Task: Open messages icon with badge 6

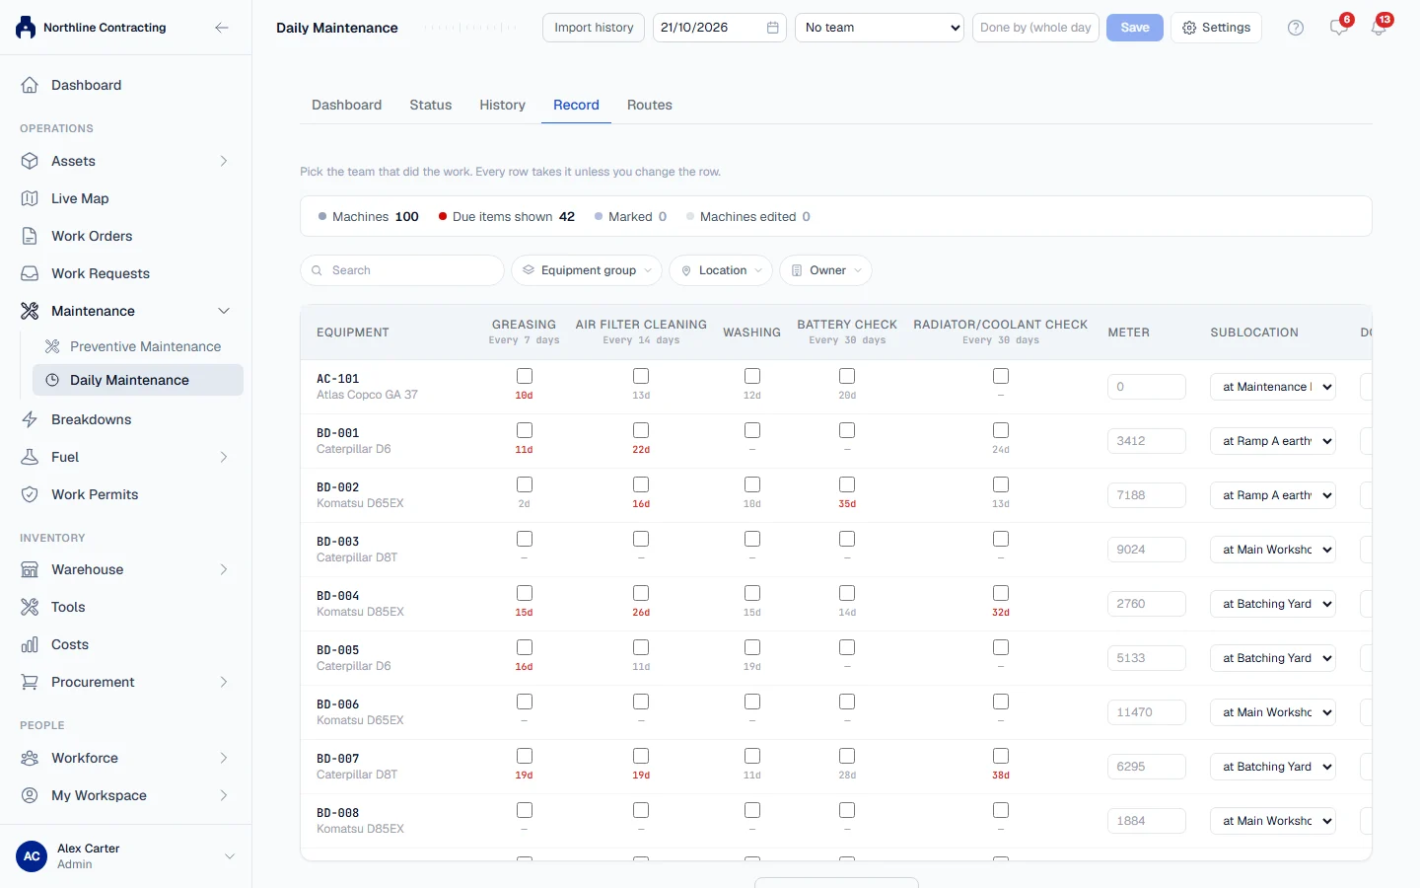Action: tap(1338, 28)
